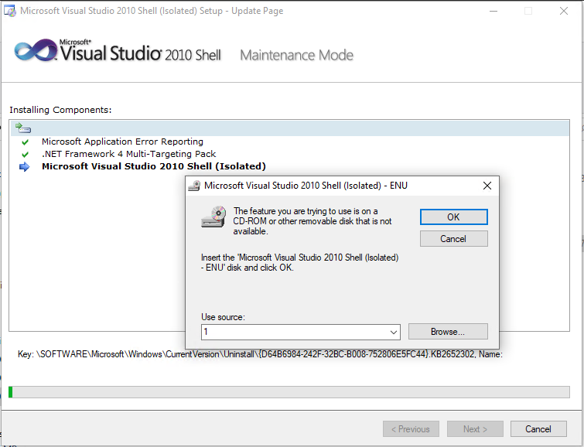Screen dimensions: 584x447
Task: Click the Installing Components: label
Action: pos(60,110)
